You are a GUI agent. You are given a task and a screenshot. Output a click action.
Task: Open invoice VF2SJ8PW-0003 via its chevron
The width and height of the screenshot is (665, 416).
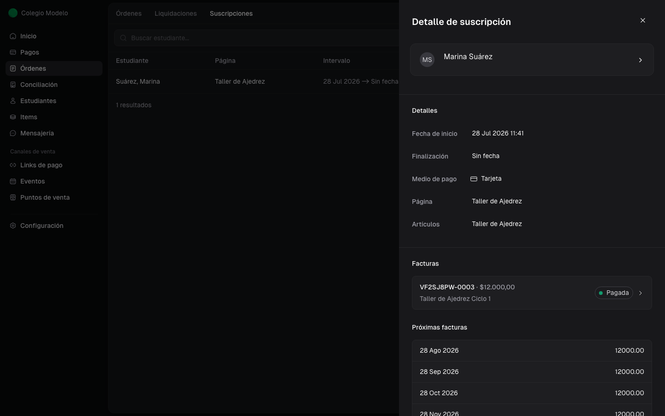click(641, 293)
